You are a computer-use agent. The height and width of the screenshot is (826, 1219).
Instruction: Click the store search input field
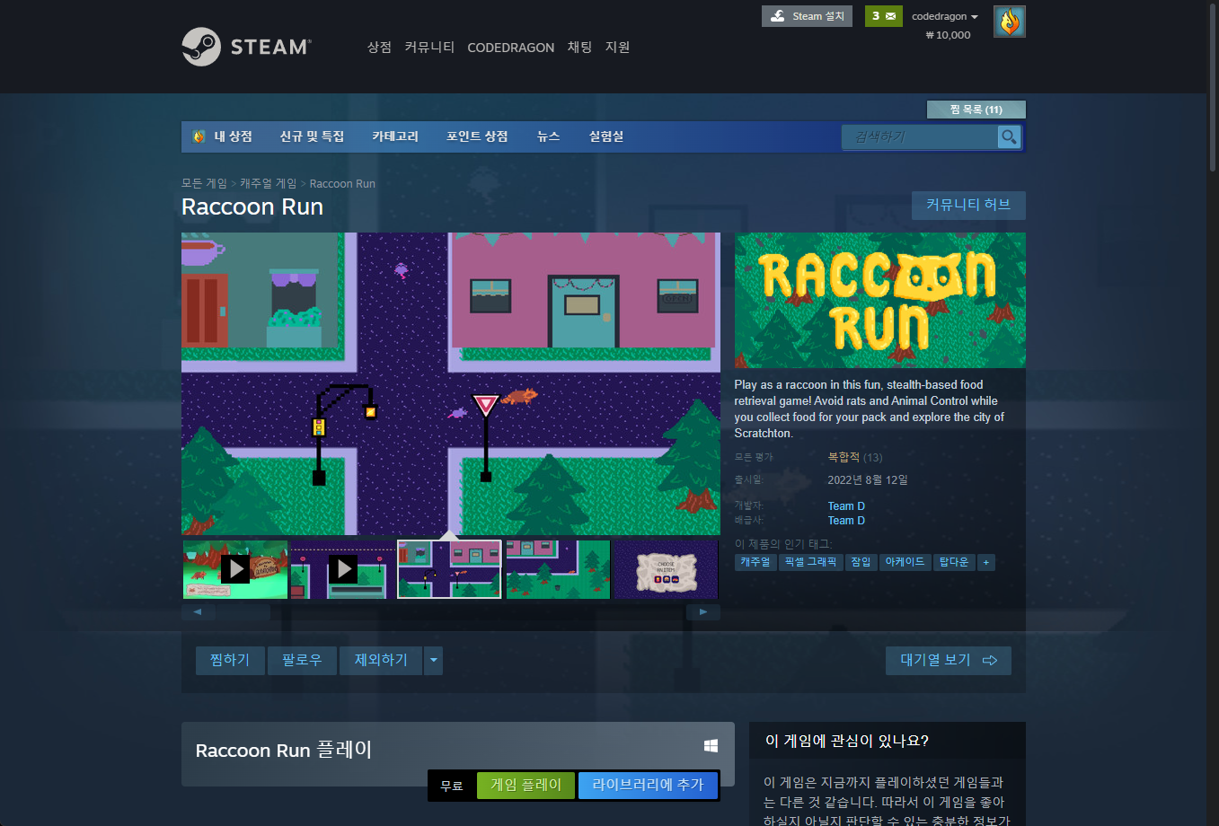coord(919,136)
